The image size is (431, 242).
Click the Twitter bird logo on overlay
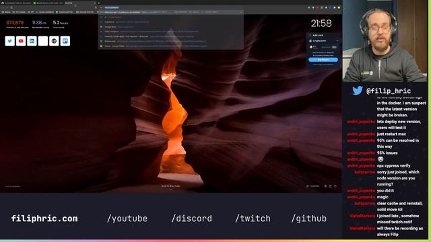click(358, 90)
